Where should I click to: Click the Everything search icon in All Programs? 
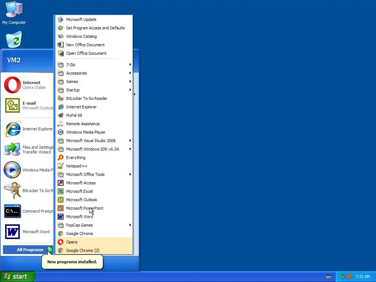pos(61,158)
